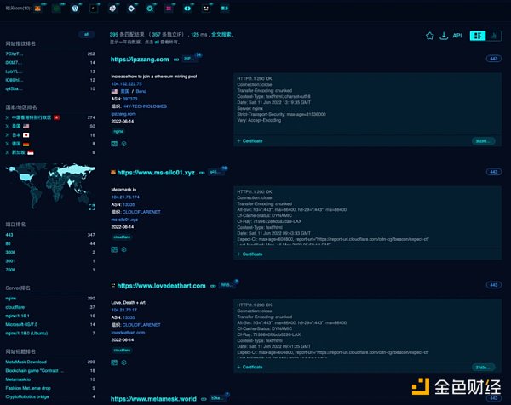Expand the Certificate section for lpzzang.com
This screenshot has height=405, width=511.
[x=254, y=140]
